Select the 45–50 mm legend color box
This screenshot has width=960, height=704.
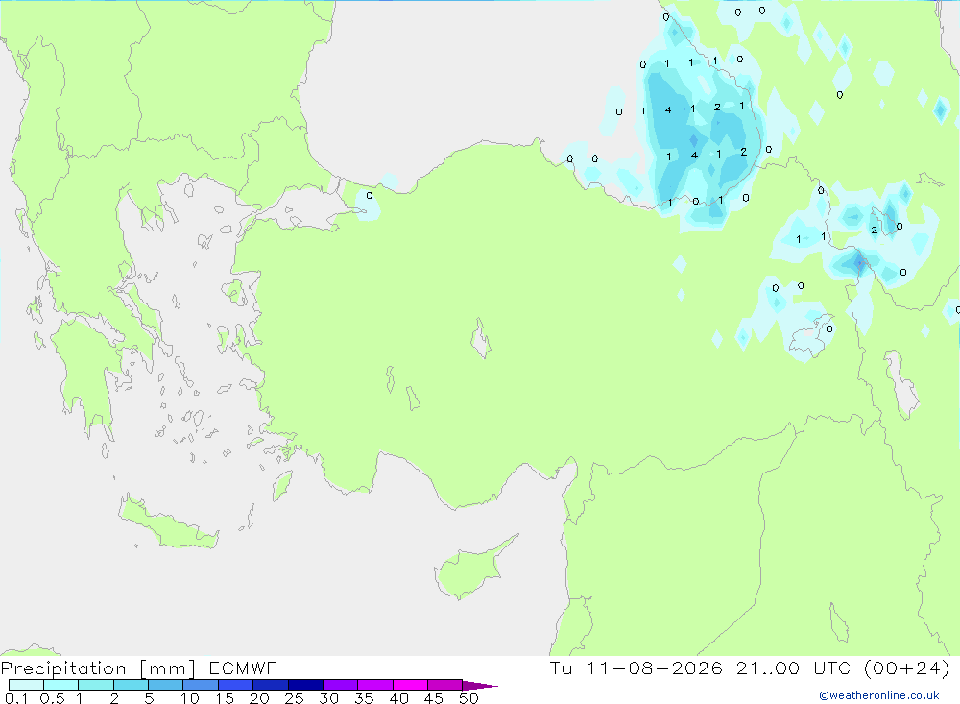pos(445,685)
